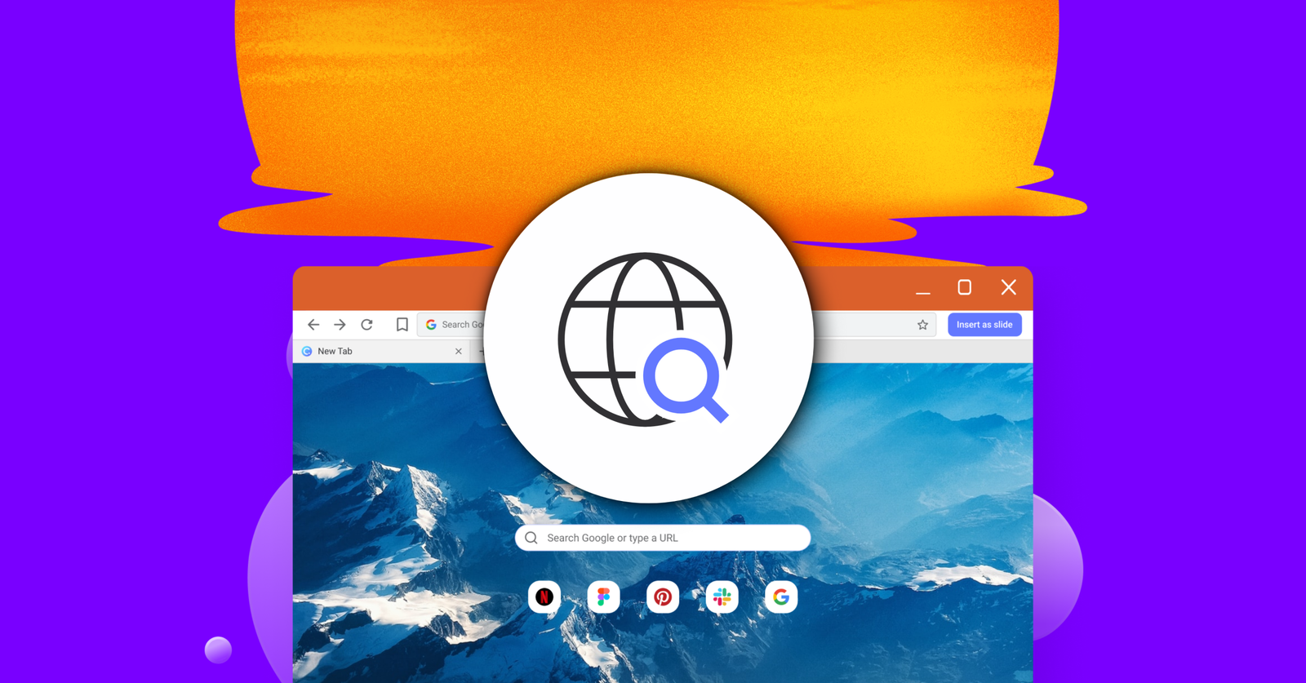Click magnifier icon in page search box

(x=531, y=538)
